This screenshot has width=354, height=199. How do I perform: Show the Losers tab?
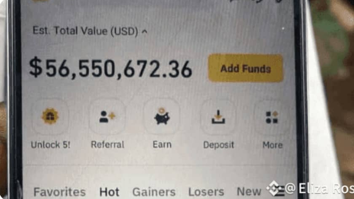tap(206, 192)
